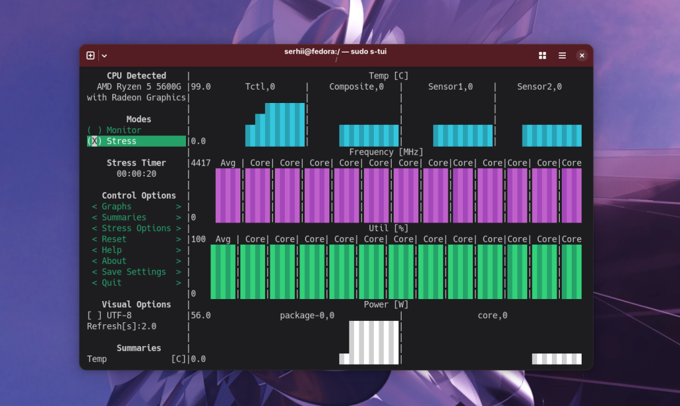The image size is (680, 406).
Task: Click the Tctl,0 temperature bar graph
Action: pos(275,124)
